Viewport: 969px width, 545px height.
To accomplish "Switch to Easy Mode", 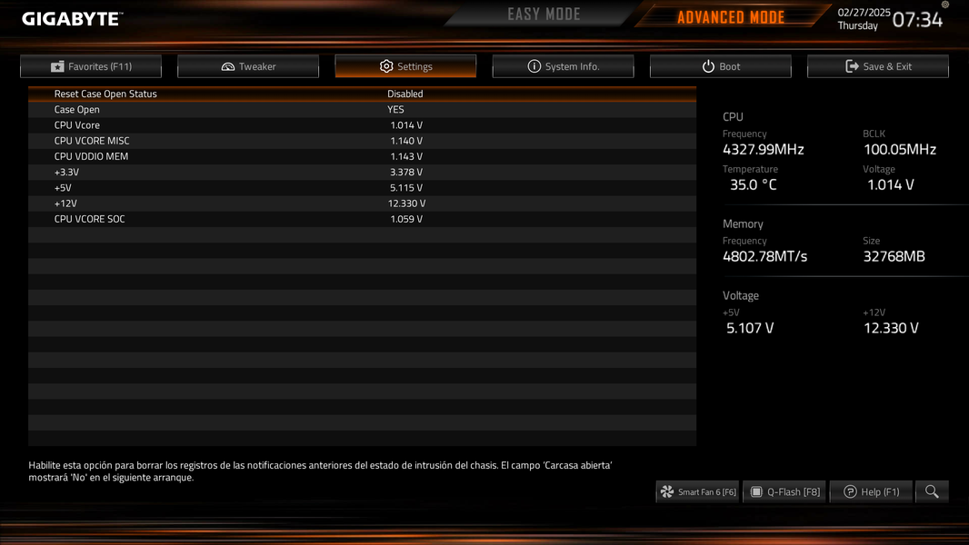I will click(544, 15).
